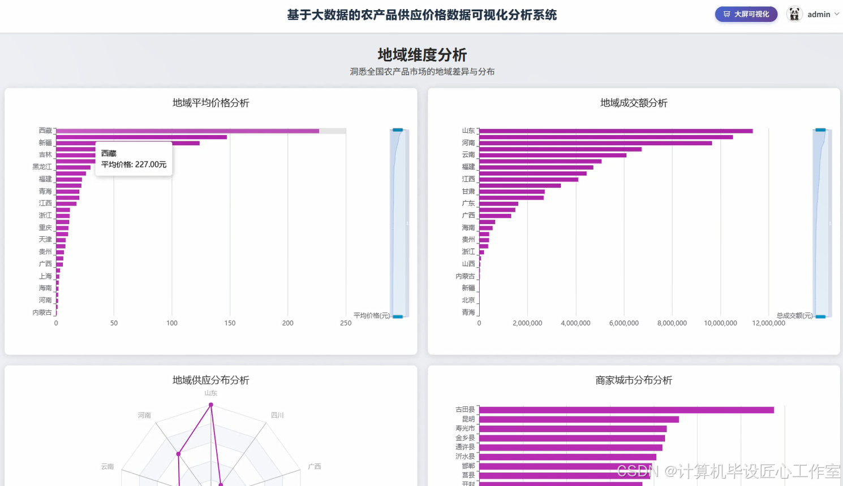Click tooltip text 平均价格: 227.00元
The width and height of the screenshot is (843, 486).
[134, 164]
